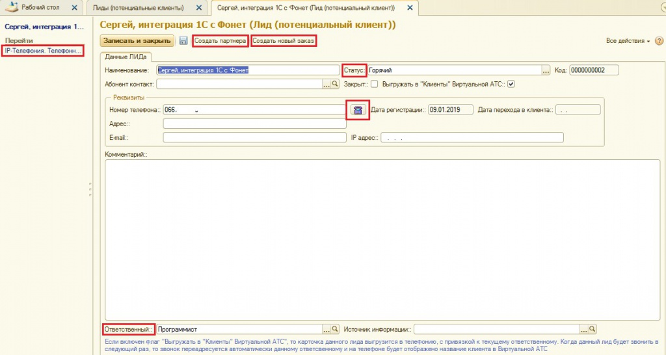This screenshot has width=666, height=355.
Task: Click magnifier icon in Ответственный field
Action: tap(335, 329)
